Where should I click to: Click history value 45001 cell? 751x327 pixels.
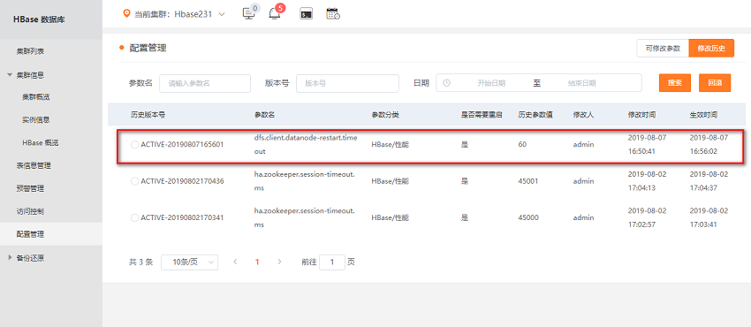(x=528, y=181)
